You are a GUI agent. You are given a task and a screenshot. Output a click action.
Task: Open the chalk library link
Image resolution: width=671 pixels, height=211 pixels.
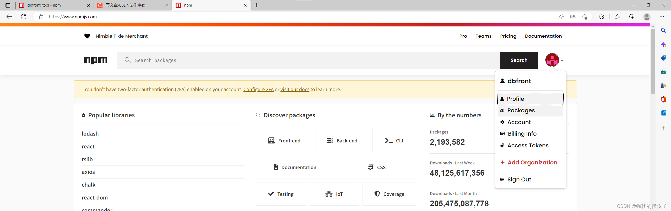coord(89,185)
